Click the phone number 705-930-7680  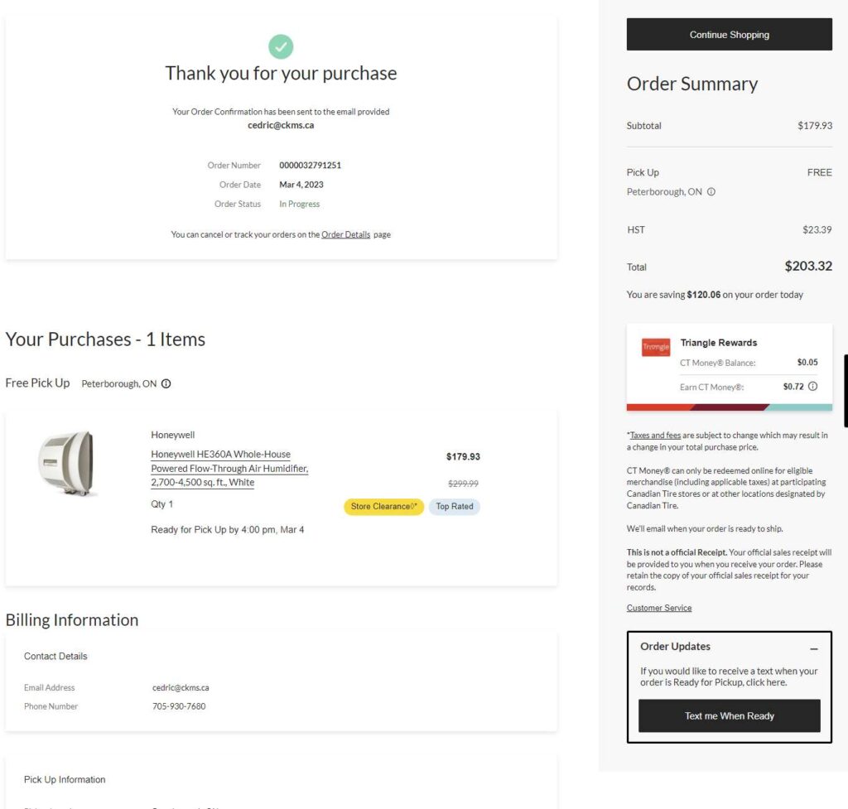point(179,706)
